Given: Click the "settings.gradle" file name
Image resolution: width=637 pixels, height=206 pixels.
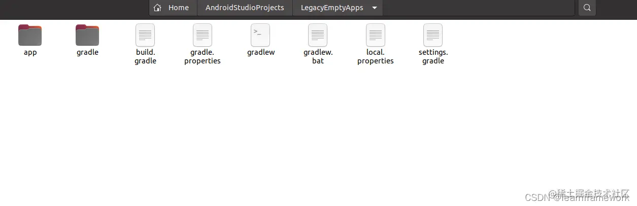Looking at the screenshot, I should click(433, 56).
